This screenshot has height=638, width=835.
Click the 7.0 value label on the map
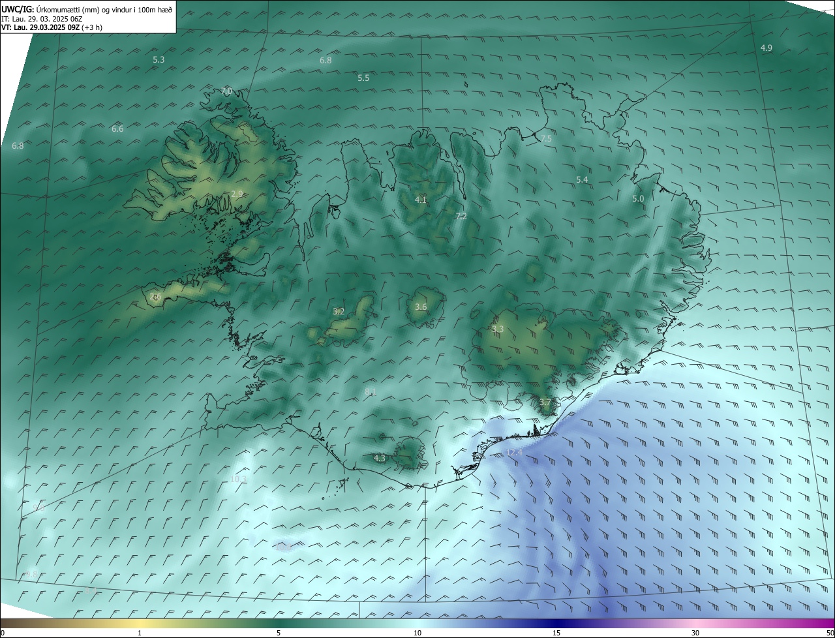(226, 91)
